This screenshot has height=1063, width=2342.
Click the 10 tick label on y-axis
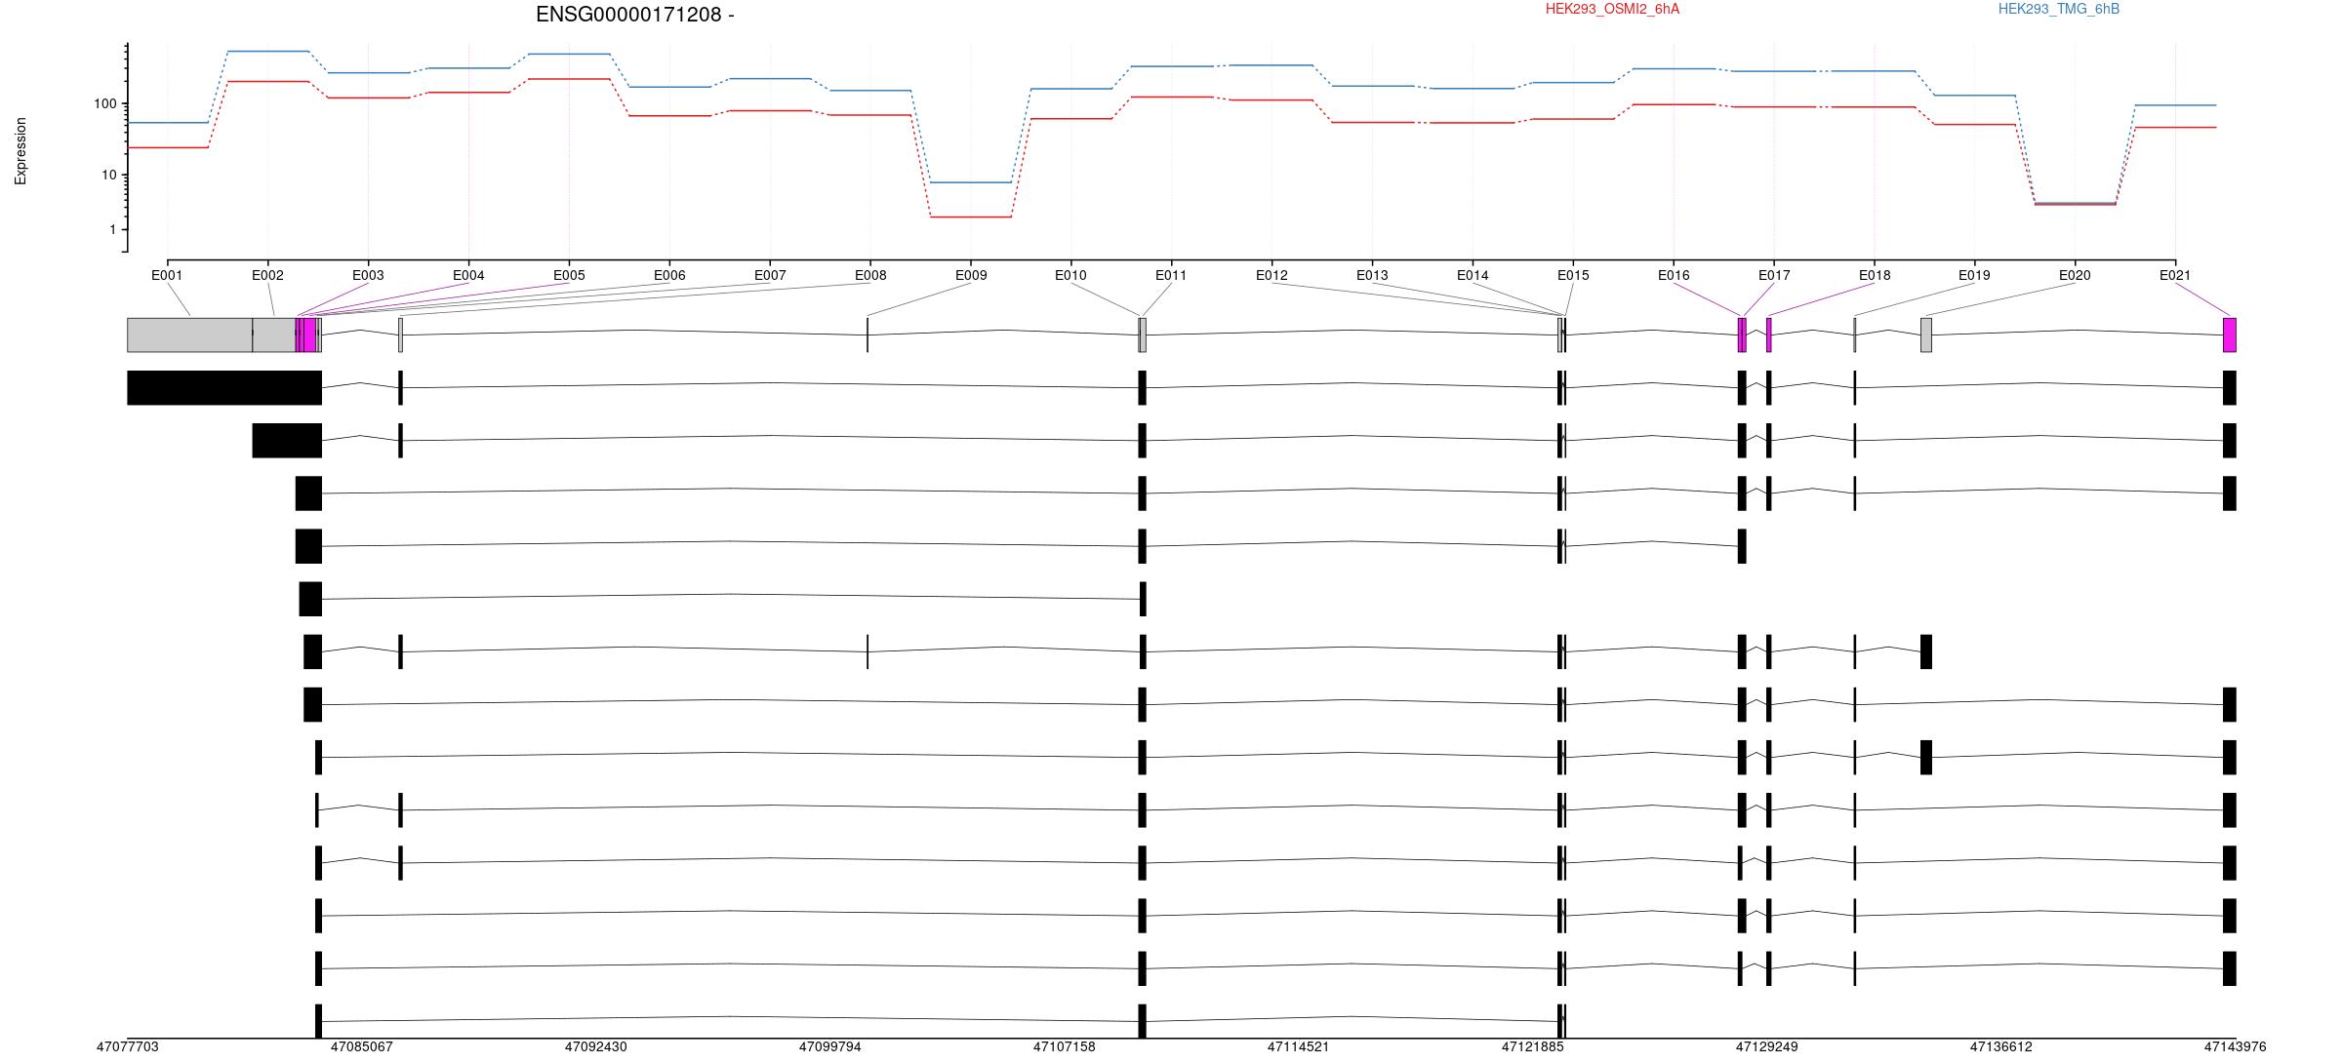pyautogui.click(x=109, y=176)
